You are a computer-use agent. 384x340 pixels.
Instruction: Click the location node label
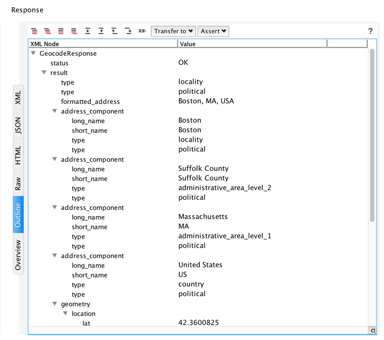coord(84,313)
